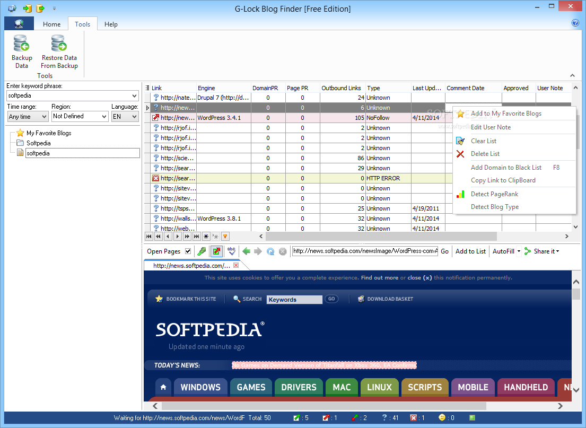Click the Add to List button
The height and width of the screenshot is (428, 586).
click(470, 251)
